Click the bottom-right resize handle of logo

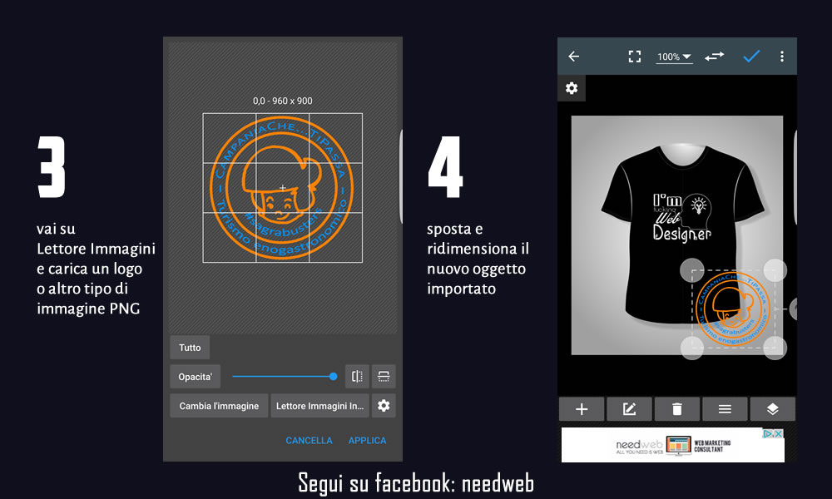(775, 348)
